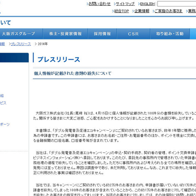196x196 pixels.
Task: Switch site to ENGLISH
Action: click(x=147, y=4)
